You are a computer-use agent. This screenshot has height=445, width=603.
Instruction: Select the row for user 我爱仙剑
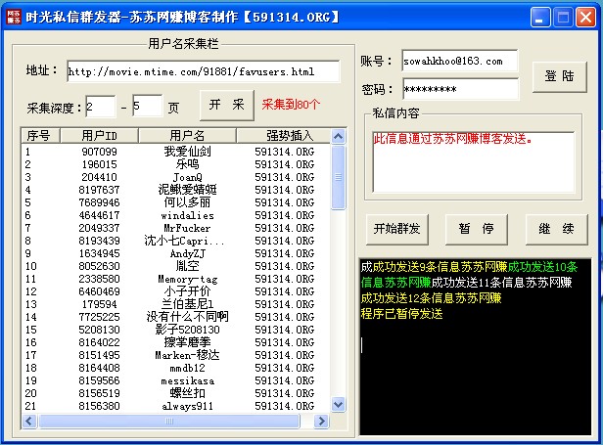(176, 152)
